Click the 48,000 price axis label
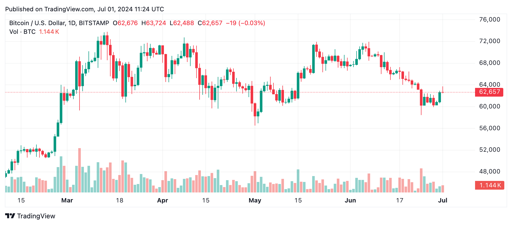512x225 pixels. (x=489, y=171)
